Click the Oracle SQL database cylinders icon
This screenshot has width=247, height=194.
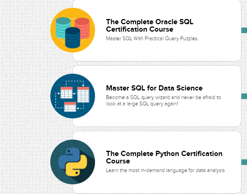tap(73, 30)
